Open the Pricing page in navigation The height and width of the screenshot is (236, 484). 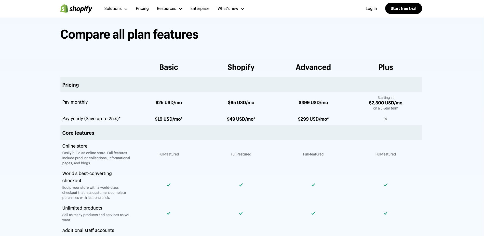[142, 9]
